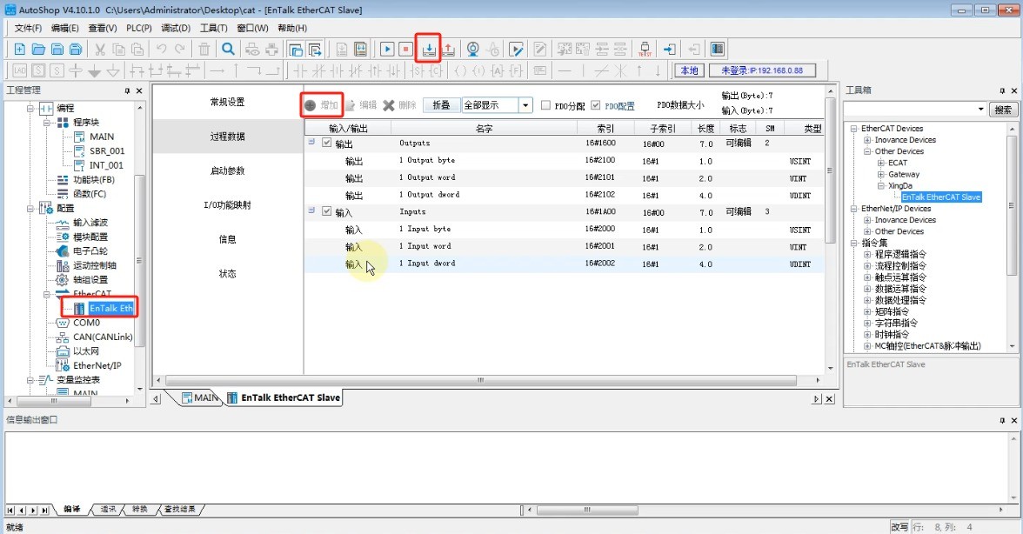Click the PDO table horizontal scrollbar

(481, 380)
